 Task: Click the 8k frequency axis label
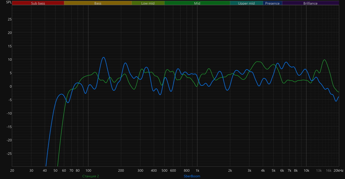click(296, 170)
